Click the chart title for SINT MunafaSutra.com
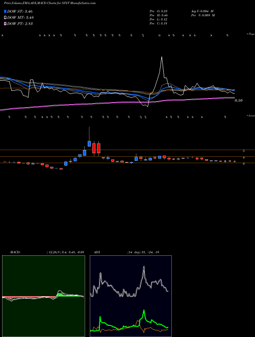The image size is (255, 337). coord(50,3)
